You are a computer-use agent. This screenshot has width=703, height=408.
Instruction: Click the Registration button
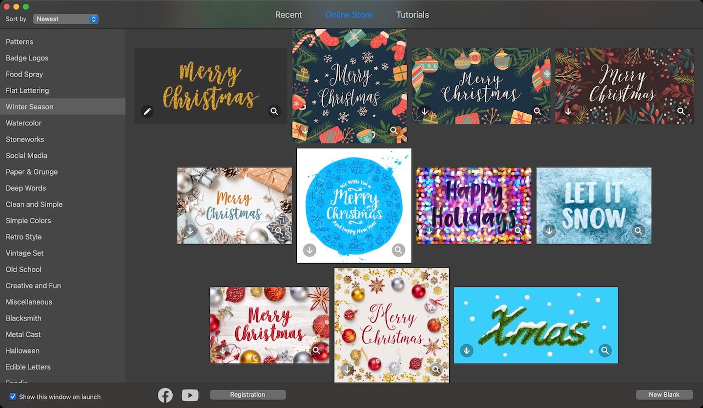click(x=248, y=394)
